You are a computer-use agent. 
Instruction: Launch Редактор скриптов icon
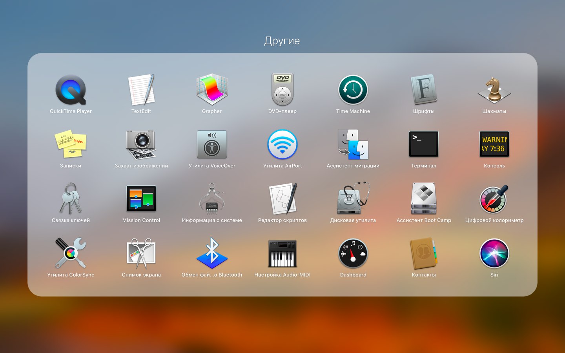(282, 198)
